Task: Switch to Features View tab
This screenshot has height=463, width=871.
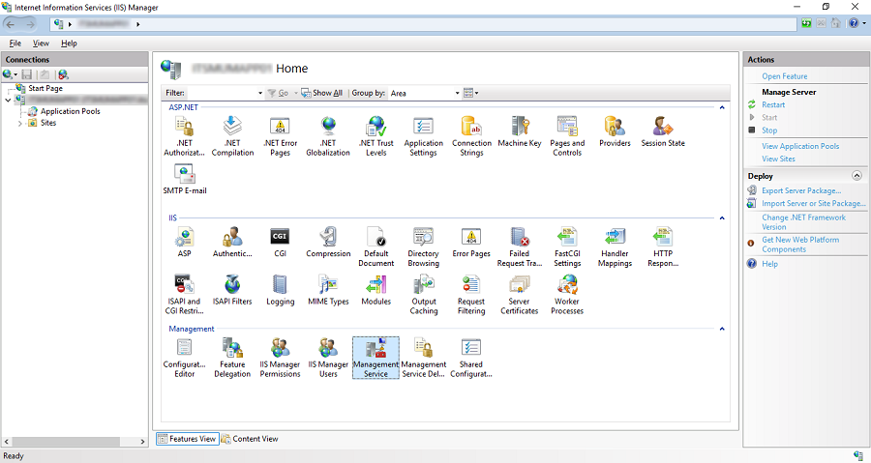Action: [x=187, y=439]
